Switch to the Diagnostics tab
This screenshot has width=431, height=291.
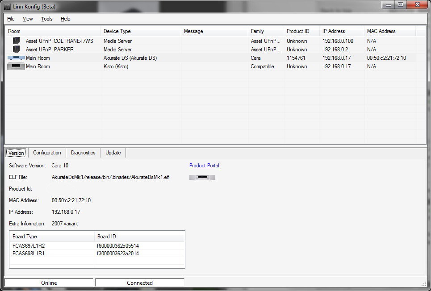tap(83, 153)
